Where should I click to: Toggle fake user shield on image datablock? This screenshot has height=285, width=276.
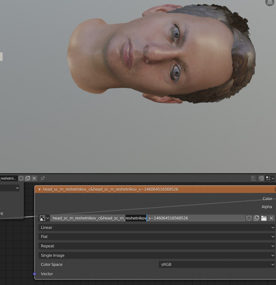[249, 218]
